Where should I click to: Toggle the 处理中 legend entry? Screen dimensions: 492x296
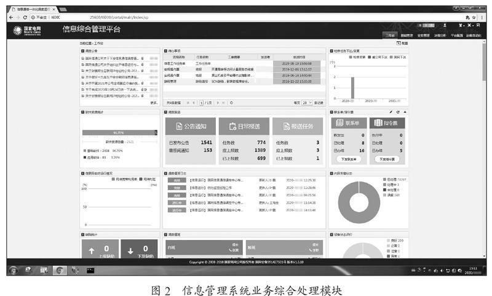tap(391, 185)
